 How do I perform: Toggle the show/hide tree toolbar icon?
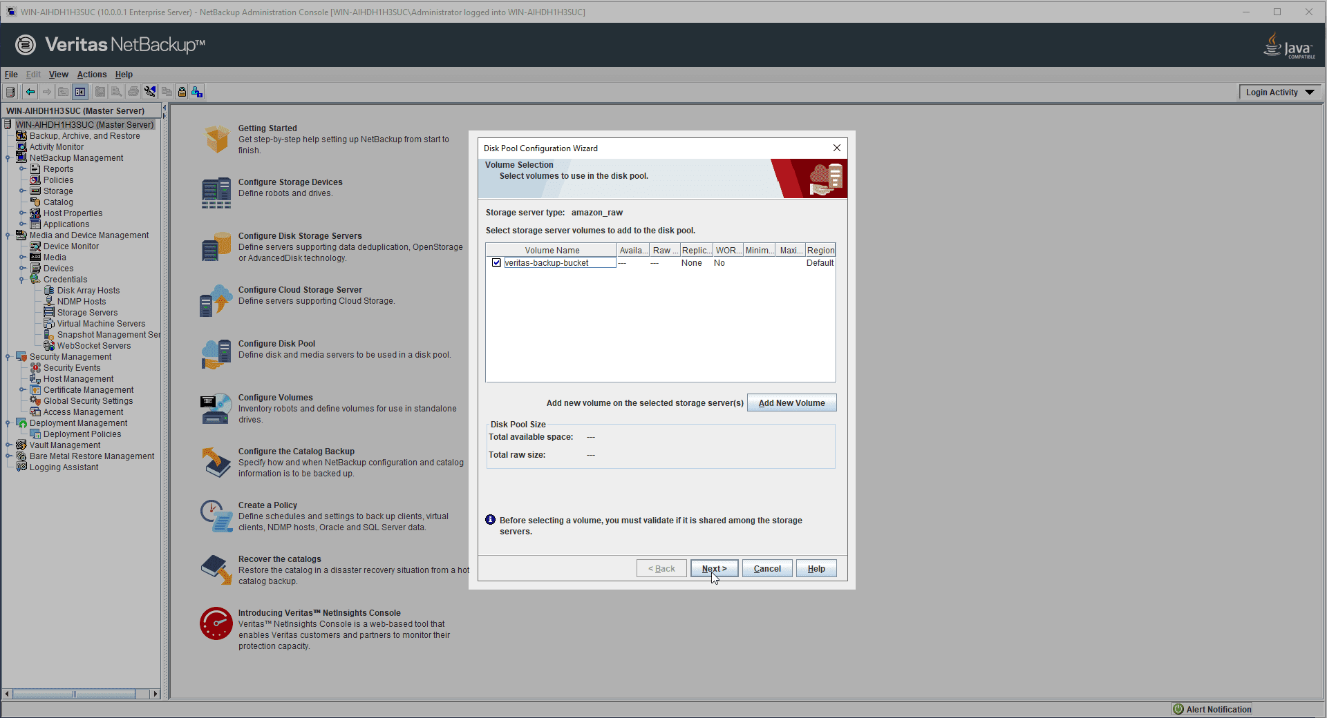(x=80, y=92)
